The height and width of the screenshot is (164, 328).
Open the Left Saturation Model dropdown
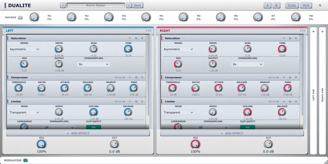point(24,49)
